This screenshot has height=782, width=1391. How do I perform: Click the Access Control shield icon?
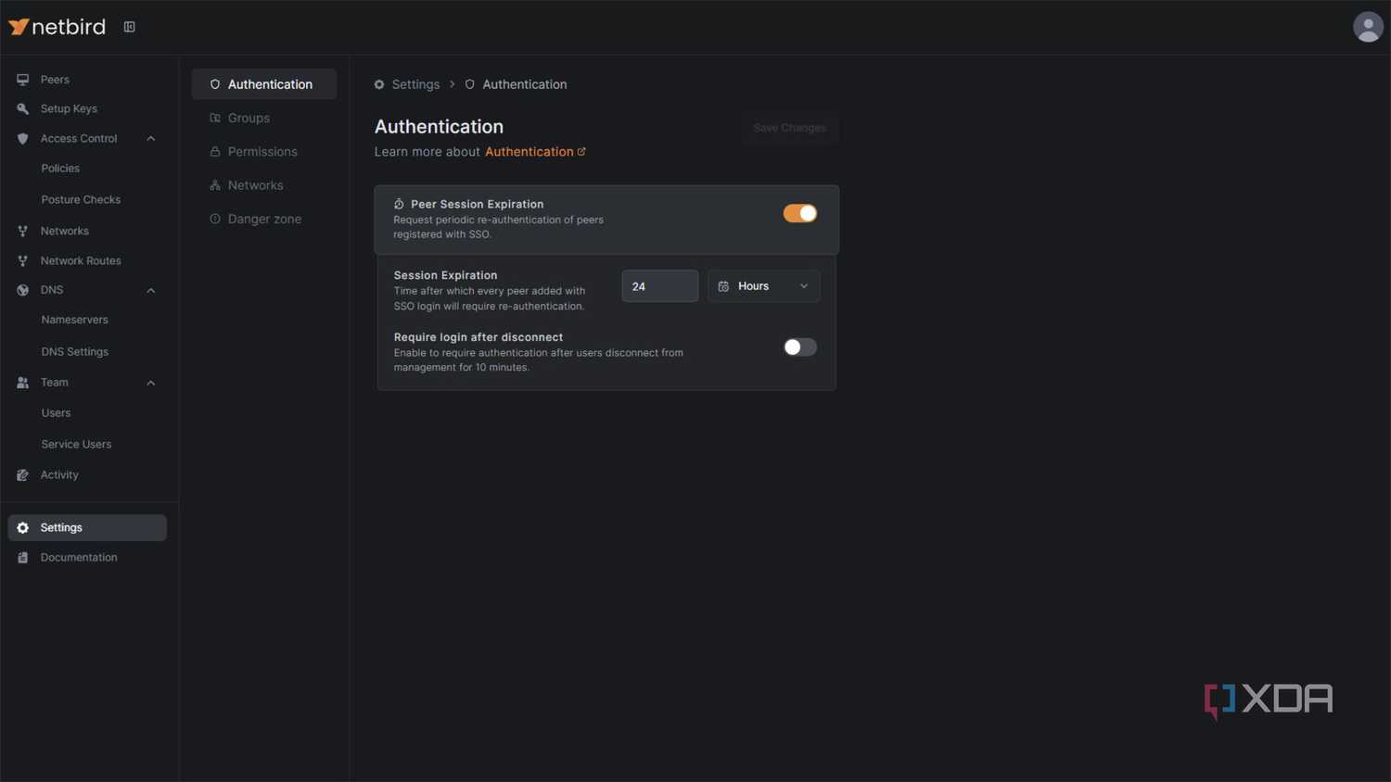(x=23, y=139)
